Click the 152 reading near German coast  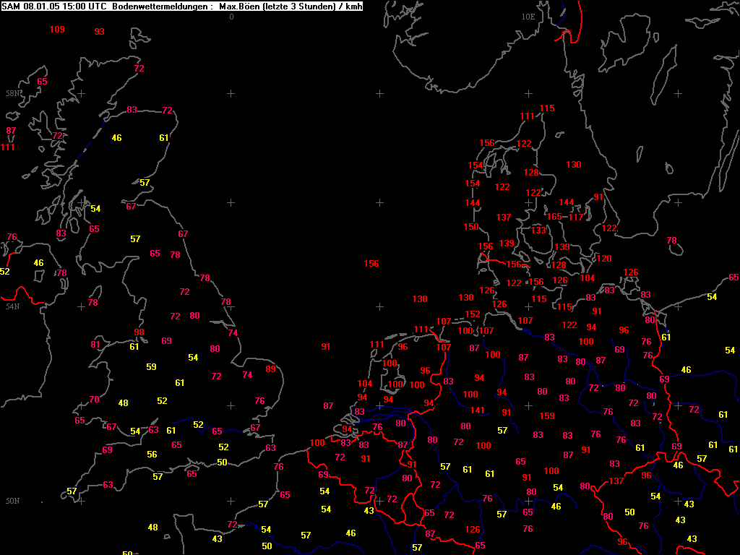point(473,314)
